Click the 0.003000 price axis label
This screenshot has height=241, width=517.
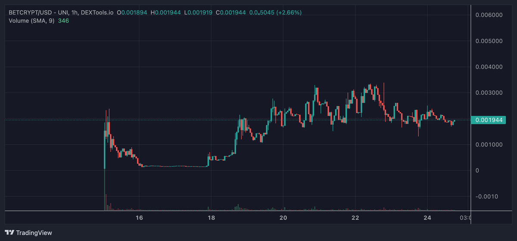click(x=489, y=93)
